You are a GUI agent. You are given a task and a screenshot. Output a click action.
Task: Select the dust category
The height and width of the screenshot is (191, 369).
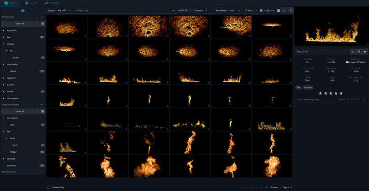pyautogui.click(x=12, y=125)
